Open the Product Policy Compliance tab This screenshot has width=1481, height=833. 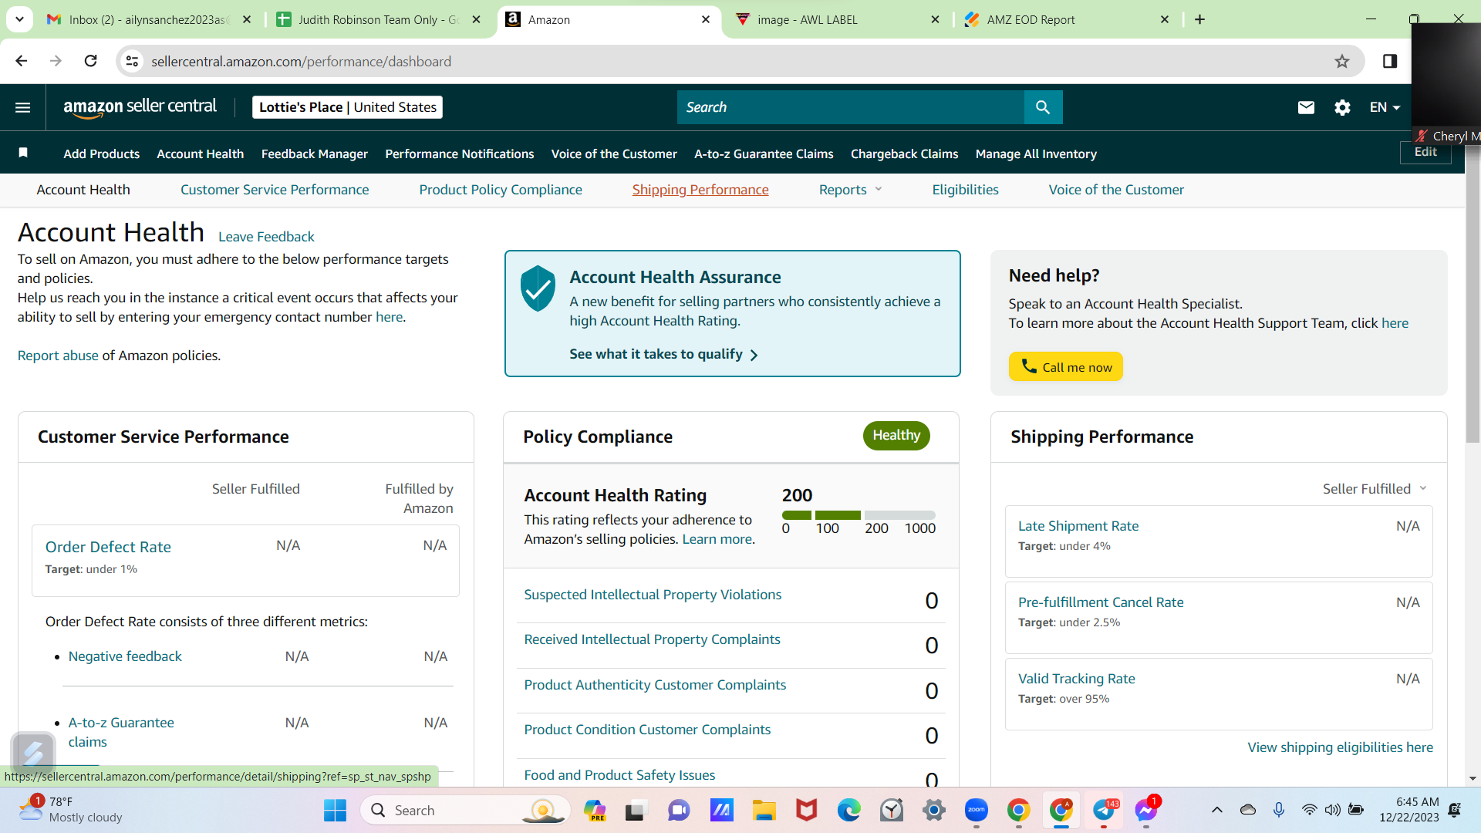click(501, 190)
